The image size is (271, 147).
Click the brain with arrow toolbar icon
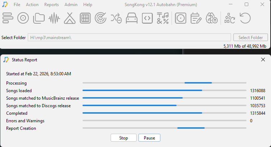click(212, 18)
